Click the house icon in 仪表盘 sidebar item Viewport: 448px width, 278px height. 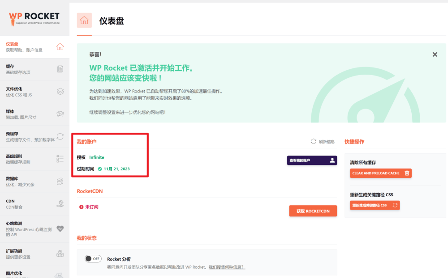(x=60, y=46)
